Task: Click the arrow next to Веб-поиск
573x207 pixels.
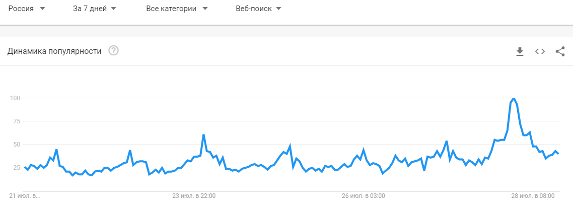Action: [x=278, y=9]
